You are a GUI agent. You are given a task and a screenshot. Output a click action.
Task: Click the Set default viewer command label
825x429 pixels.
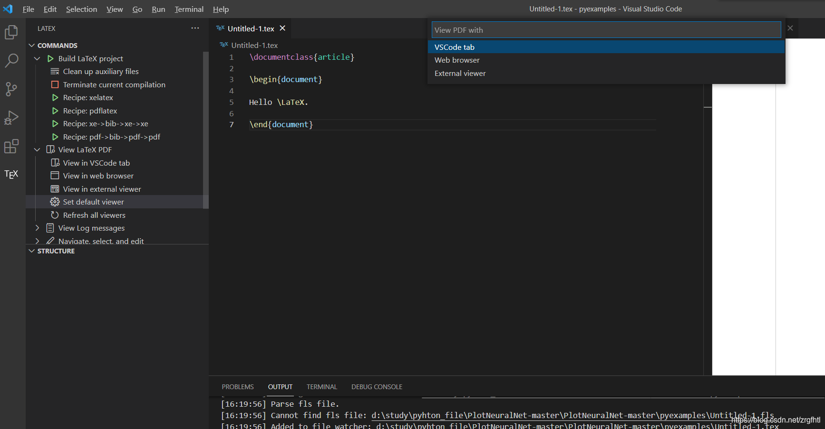(93, 202)
